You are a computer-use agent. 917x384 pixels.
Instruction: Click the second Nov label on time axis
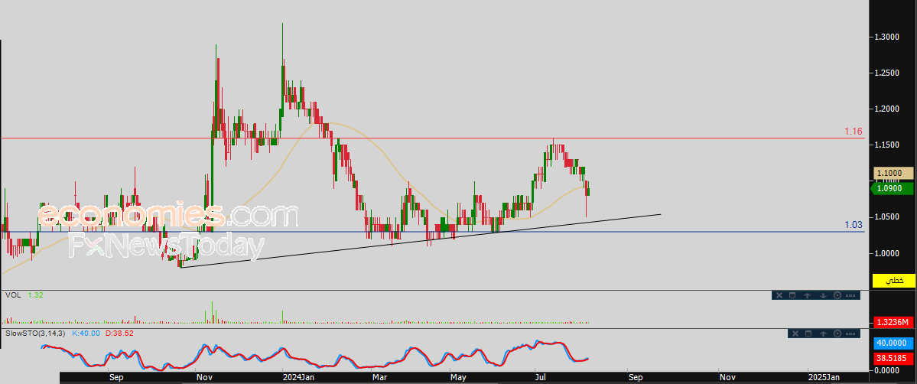(727, 378)
